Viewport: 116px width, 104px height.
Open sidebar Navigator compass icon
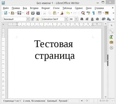[111, 48]
